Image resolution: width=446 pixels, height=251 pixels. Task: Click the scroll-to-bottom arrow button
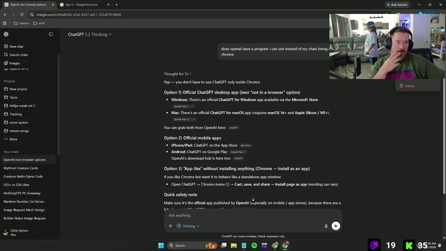point(253,200)
